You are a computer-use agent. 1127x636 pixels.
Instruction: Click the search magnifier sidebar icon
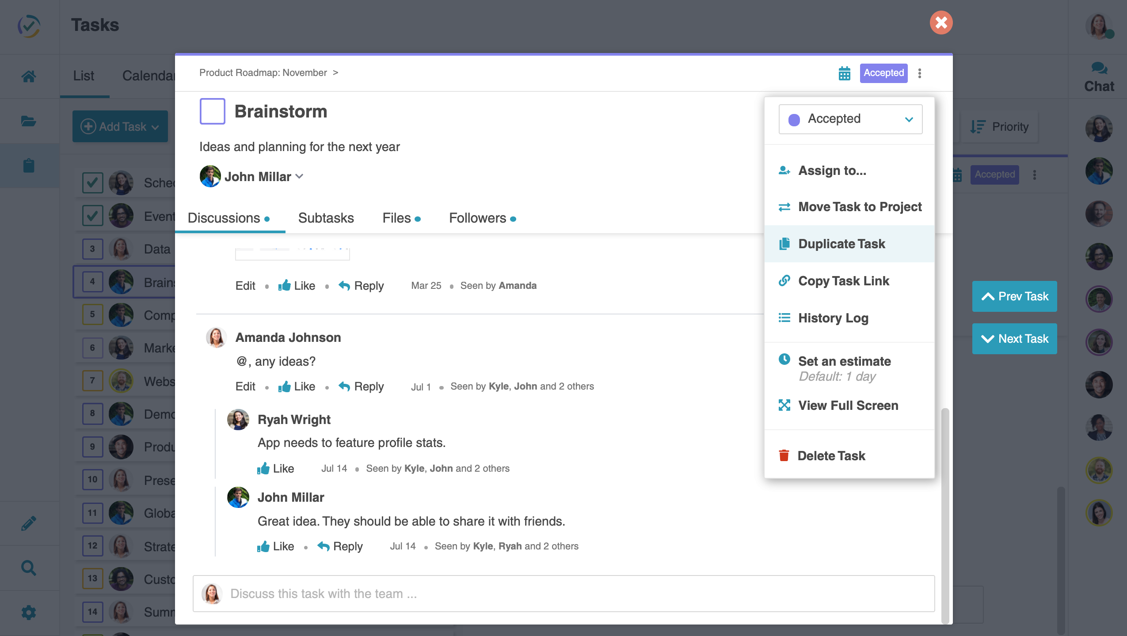[29, 568]
